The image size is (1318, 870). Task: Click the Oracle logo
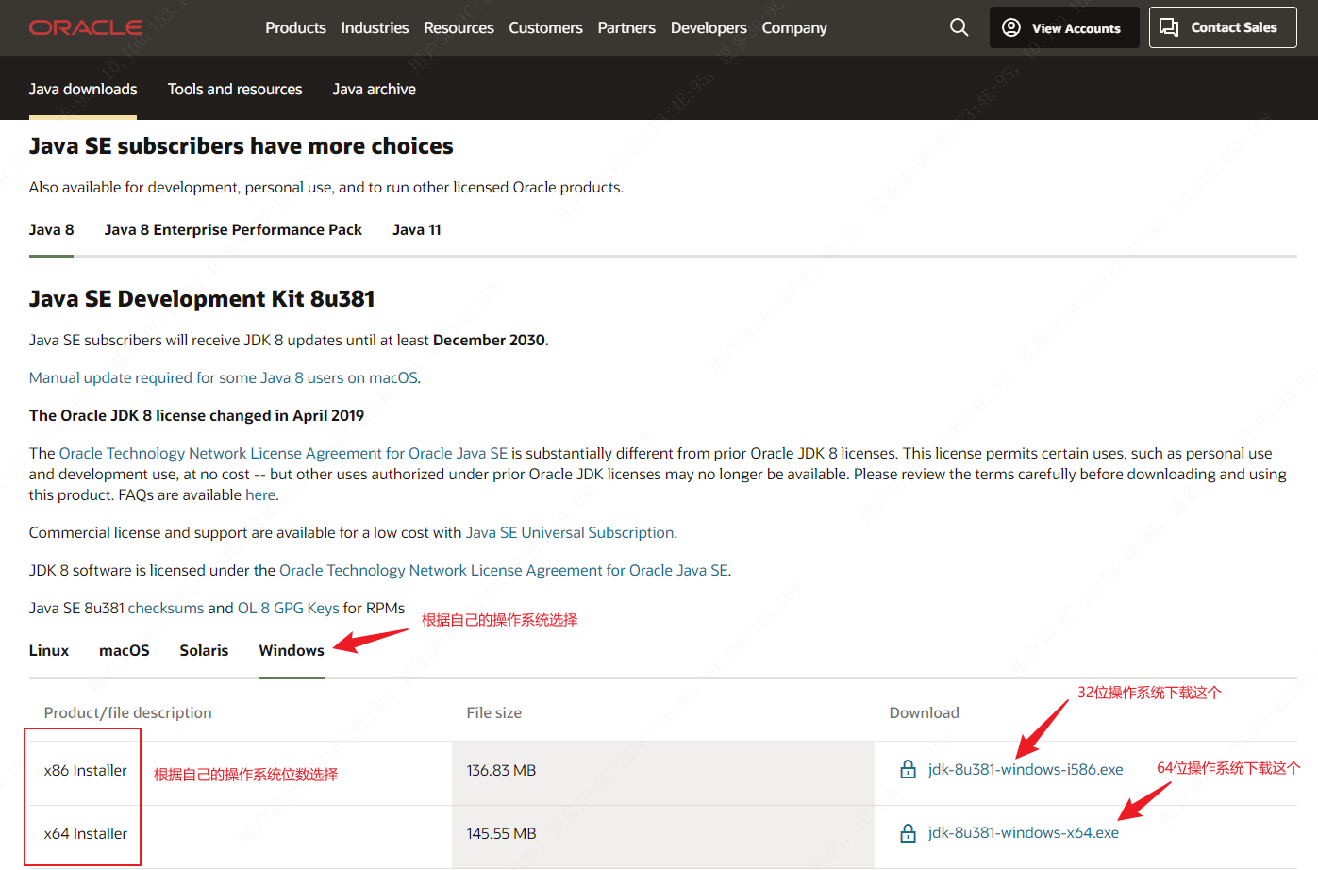coord(86,27)
